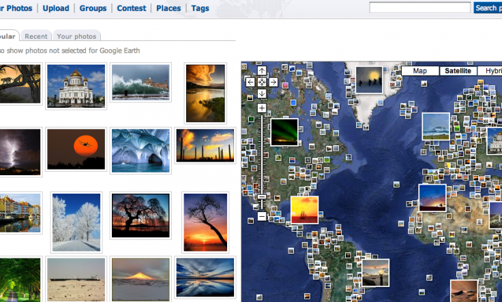Click the search text field
The width and height of the screenshot is (502, 302).
click(419, 8)
